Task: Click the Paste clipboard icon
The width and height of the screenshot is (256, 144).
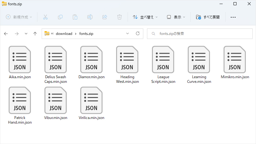Action: 75,17
